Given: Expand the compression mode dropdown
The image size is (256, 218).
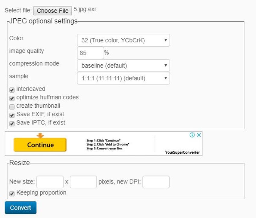Looking at the screenshot, I should coord(123,66).
